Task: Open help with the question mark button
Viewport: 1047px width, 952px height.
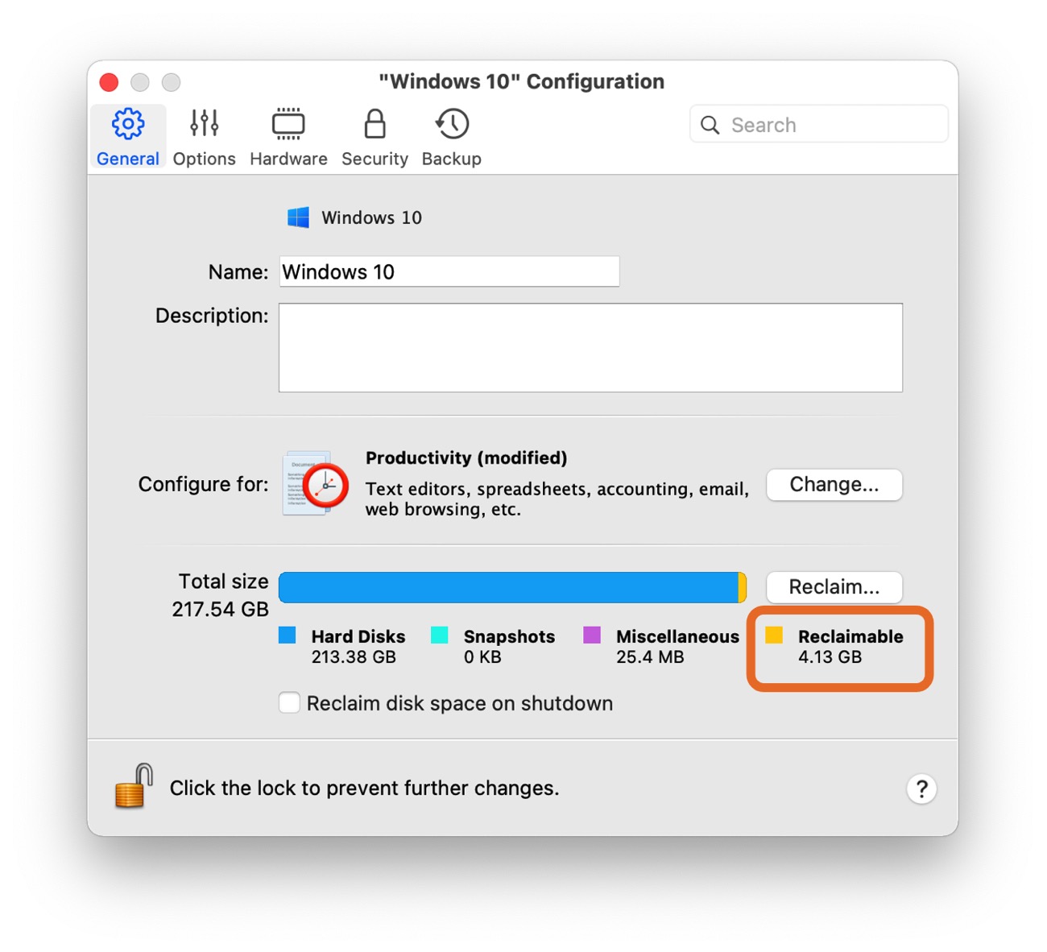Action: coord(921,789)
